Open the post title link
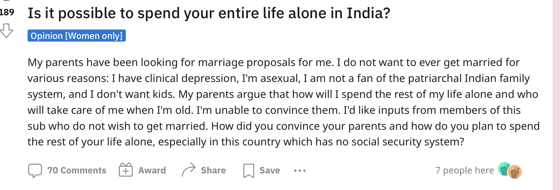The height and width of the screenshot is (190, 560). 209,13
